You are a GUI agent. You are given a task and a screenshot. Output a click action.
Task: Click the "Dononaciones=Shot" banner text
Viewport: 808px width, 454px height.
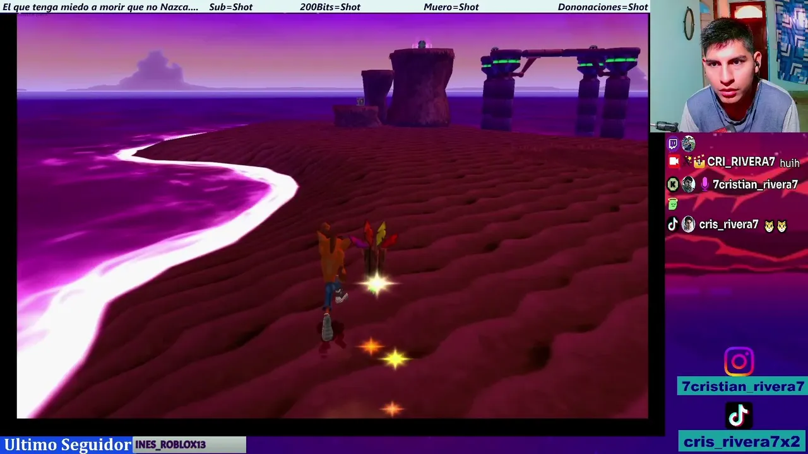tap(603, 7)
